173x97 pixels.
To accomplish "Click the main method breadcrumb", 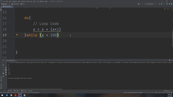I will (x=23, y=4).
